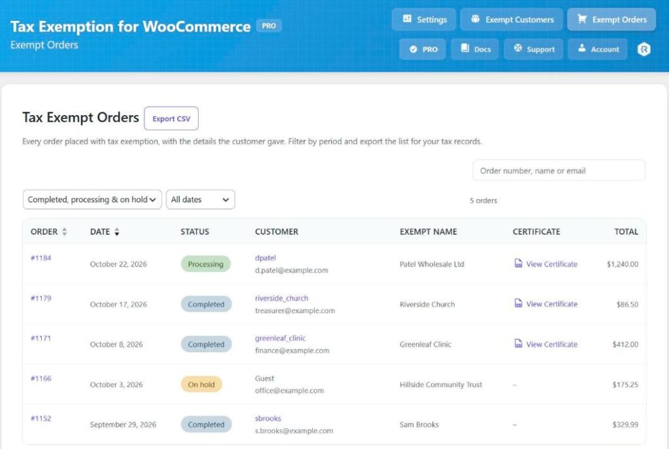Open greenleaf_clinic customer link

280,338
